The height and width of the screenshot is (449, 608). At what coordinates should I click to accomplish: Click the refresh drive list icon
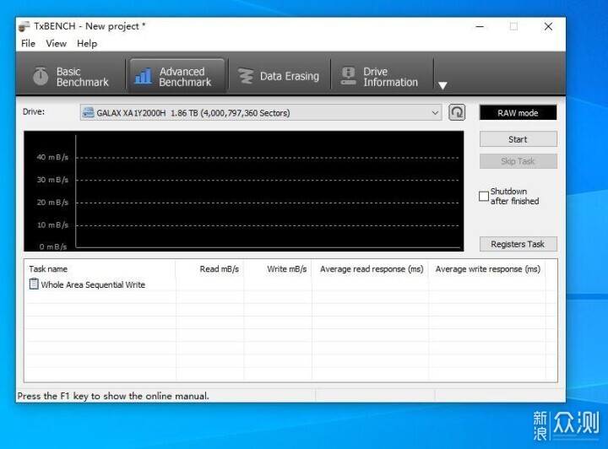pos(457,113)
